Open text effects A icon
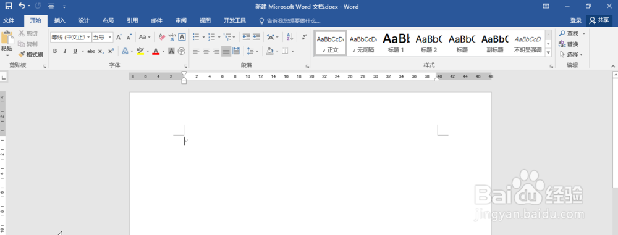The image size is (618, 235). click(x=125, y=51)
